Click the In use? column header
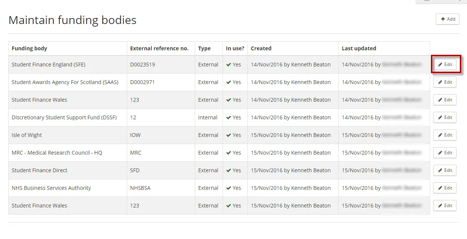Viewport: 467px width, 239px height. [x=235, y=48]
